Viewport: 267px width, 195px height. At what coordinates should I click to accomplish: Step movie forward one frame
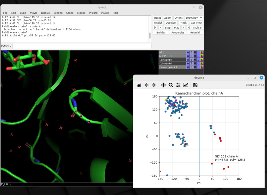183,28
